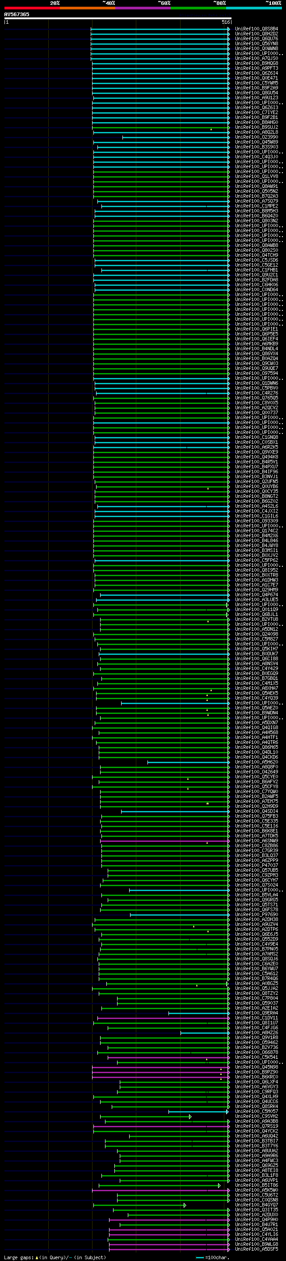The image size is (286, 1261).
Task: Click the UniRef100_C7YQW0 label
Action: (257, 791)
